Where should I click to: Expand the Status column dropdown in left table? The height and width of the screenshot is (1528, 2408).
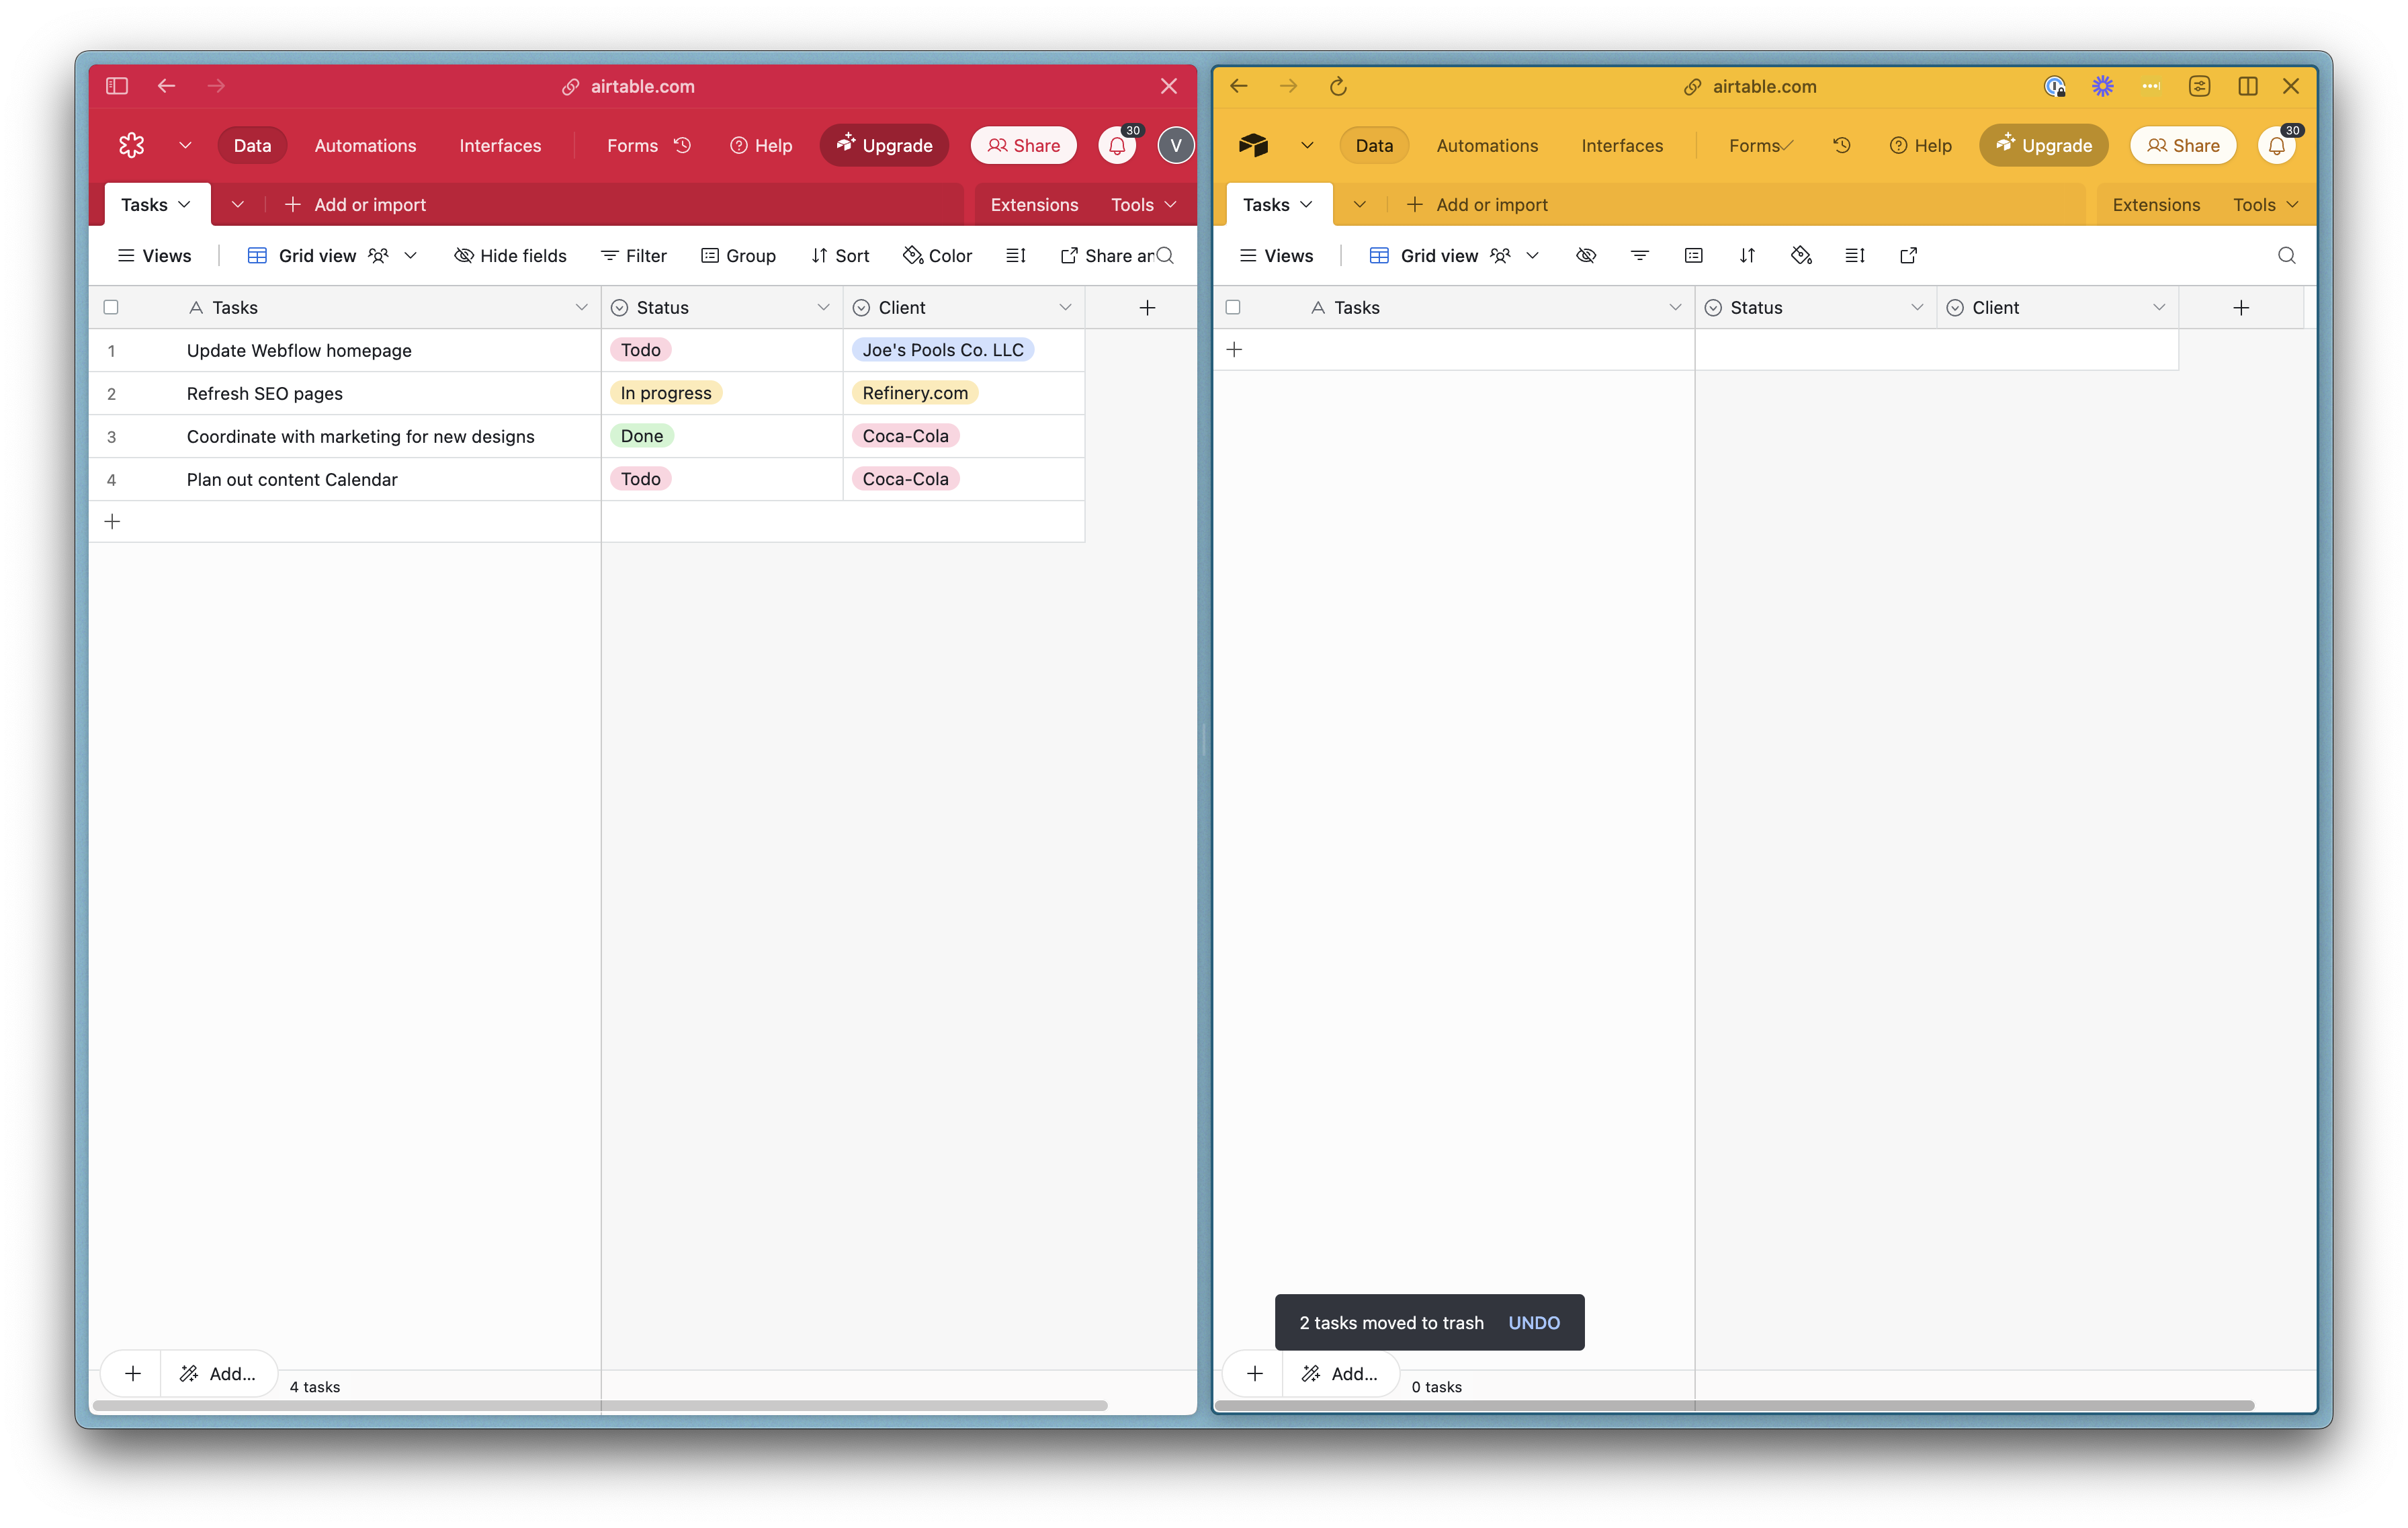tap(823, 307)
